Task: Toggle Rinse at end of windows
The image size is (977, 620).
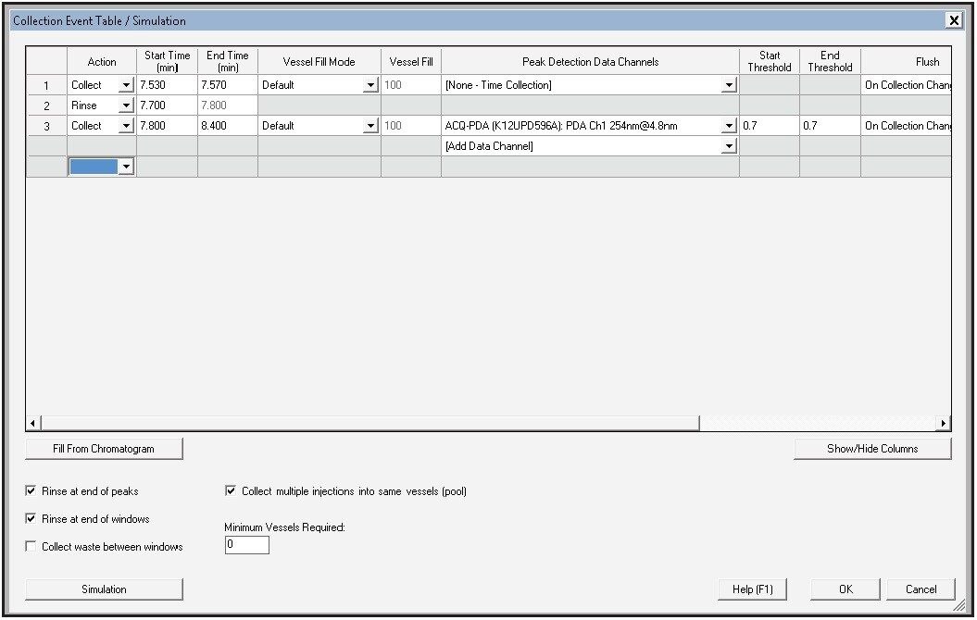Action: click(31, 519)
